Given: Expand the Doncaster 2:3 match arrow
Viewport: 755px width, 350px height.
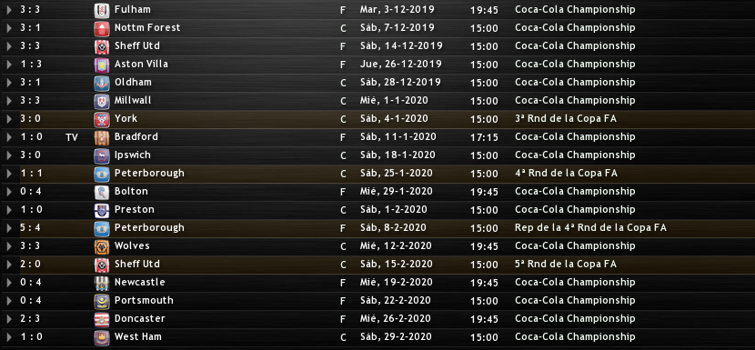Looking at the screenshot, I should coord(9,319).
